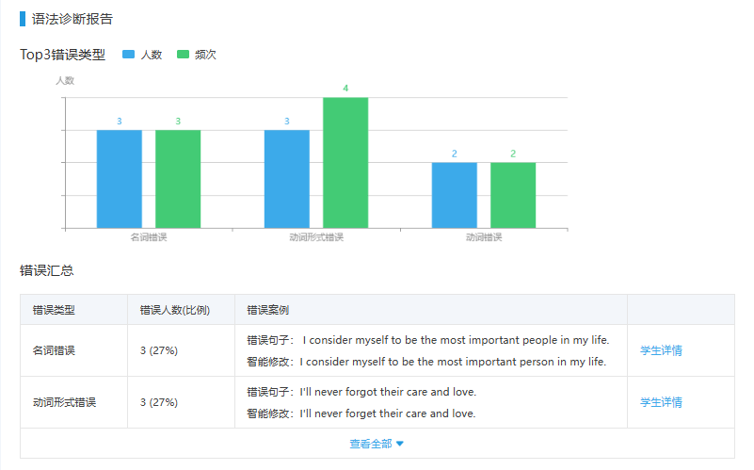754x470 pixels.
Task: Click the green 名词错误 频次 bar
Action: tap(178, 179)
